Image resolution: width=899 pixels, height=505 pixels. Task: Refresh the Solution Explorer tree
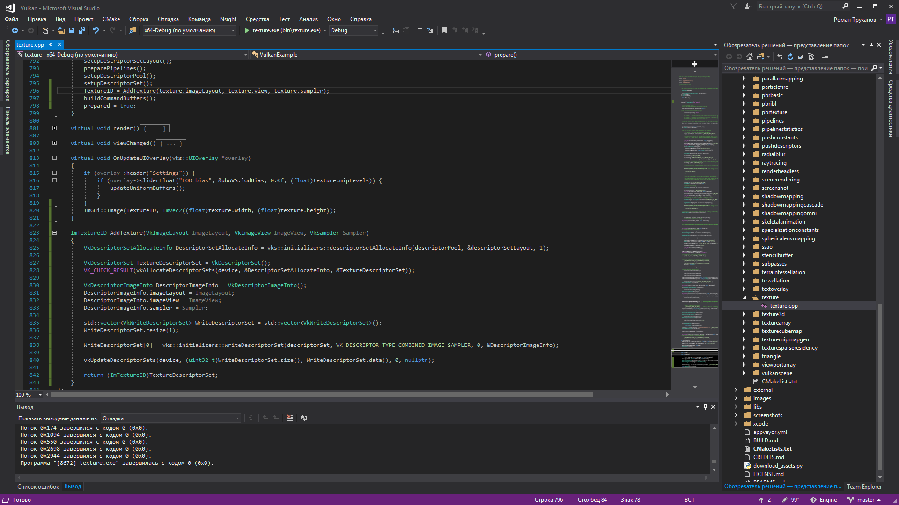click(790, 57)
